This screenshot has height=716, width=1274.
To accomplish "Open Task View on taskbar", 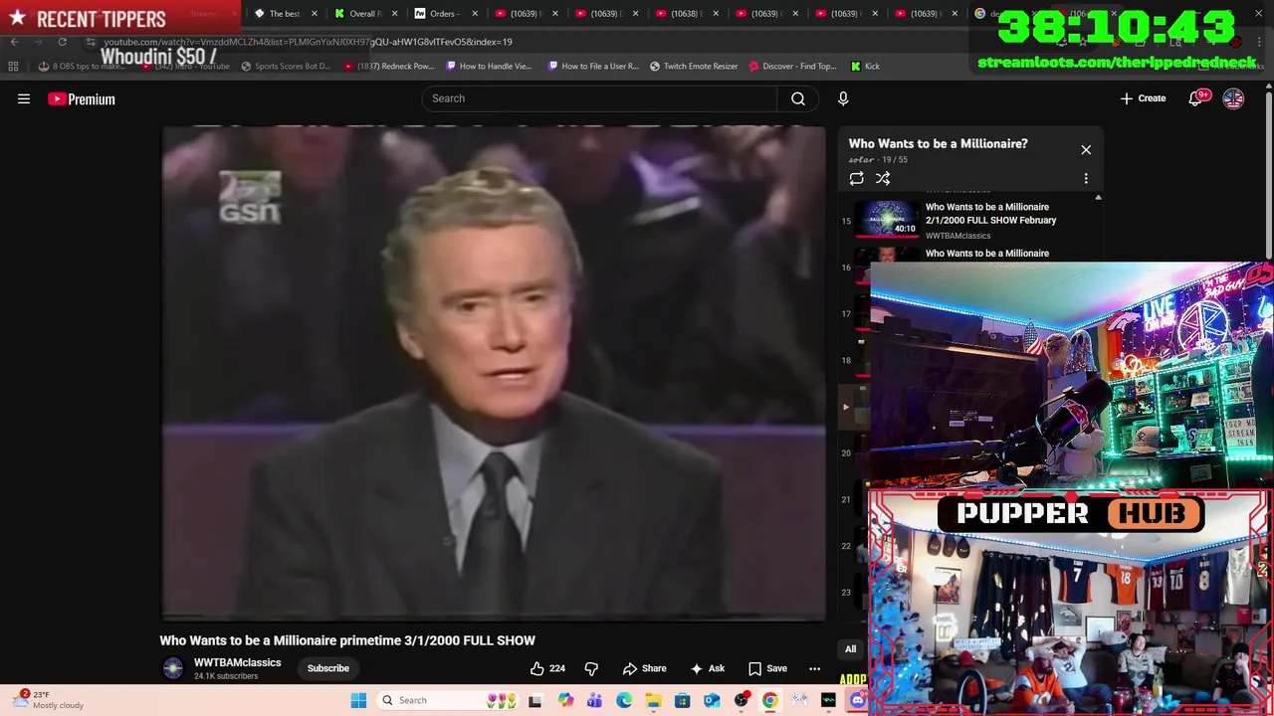I will click(x=534, y=701).
